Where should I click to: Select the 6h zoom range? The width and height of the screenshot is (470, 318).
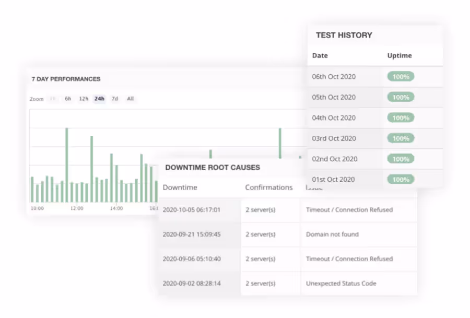tap(67, 99)
